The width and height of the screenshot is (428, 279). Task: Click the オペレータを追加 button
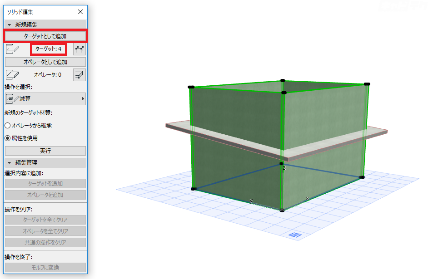[45, 194]
